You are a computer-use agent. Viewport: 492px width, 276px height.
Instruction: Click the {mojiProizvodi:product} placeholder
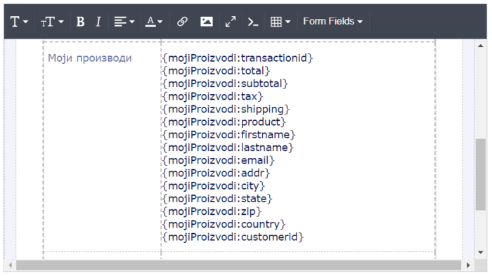[x=224, y=122]
